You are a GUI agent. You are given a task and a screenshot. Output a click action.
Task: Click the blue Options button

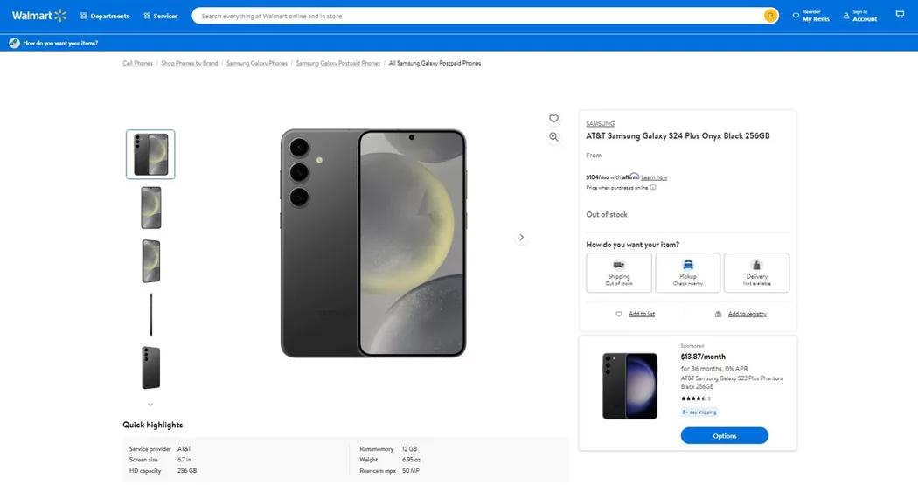724,435
